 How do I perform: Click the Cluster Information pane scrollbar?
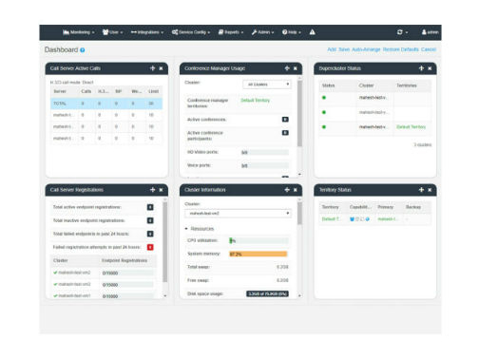pos(299,213)
